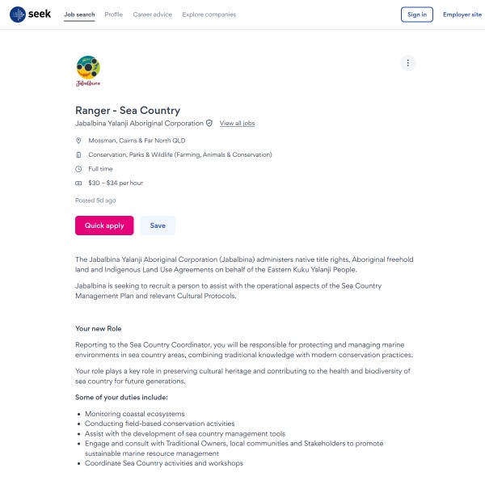Save this Ranger job
The image size is (485, 485).
pos(158,226)
